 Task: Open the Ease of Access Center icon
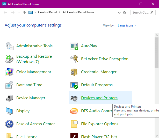(9, 124)
